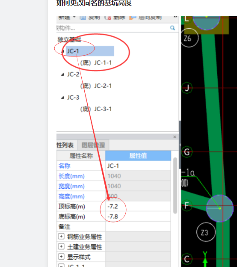Click the magnifier search icon in component search
Screen dimensions: 237x267
tap(172, 28)
